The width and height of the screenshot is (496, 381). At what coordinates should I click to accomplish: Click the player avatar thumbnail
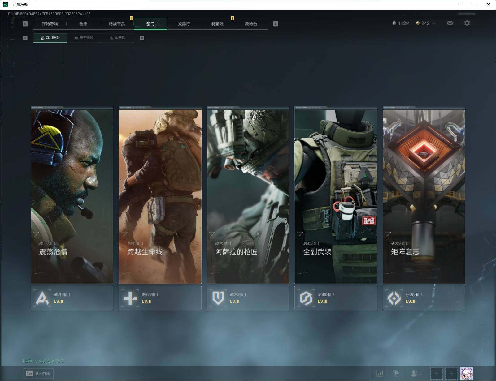(467, 374)
